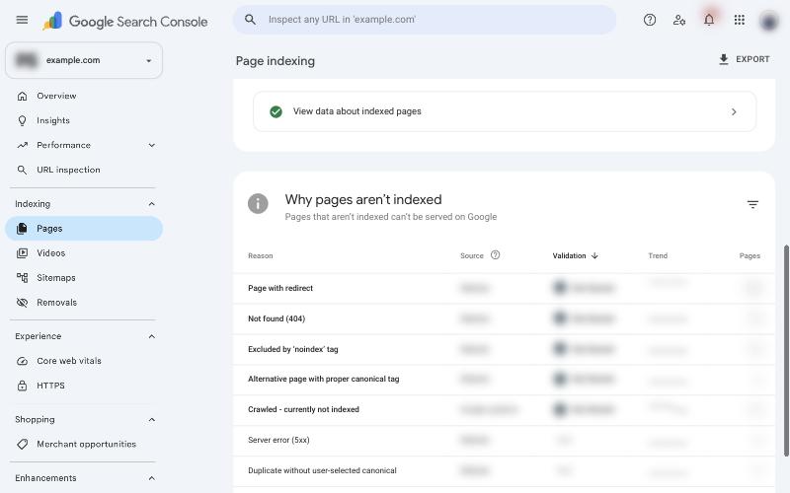790x493 pixels.
Task: Click the Source column help icon
Action: point(496,255)
